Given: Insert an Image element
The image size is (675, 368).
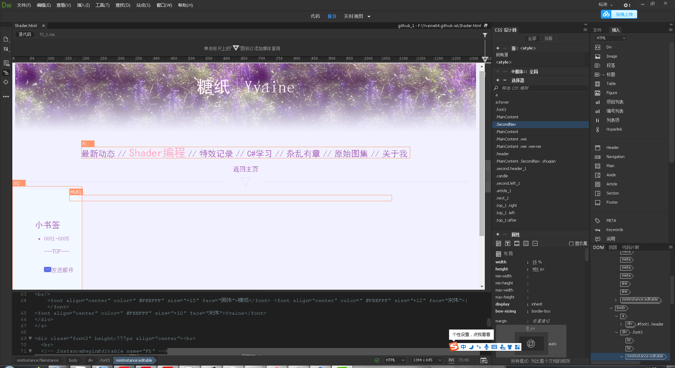Looking at the screenshot, I should [x=611, y=56].
